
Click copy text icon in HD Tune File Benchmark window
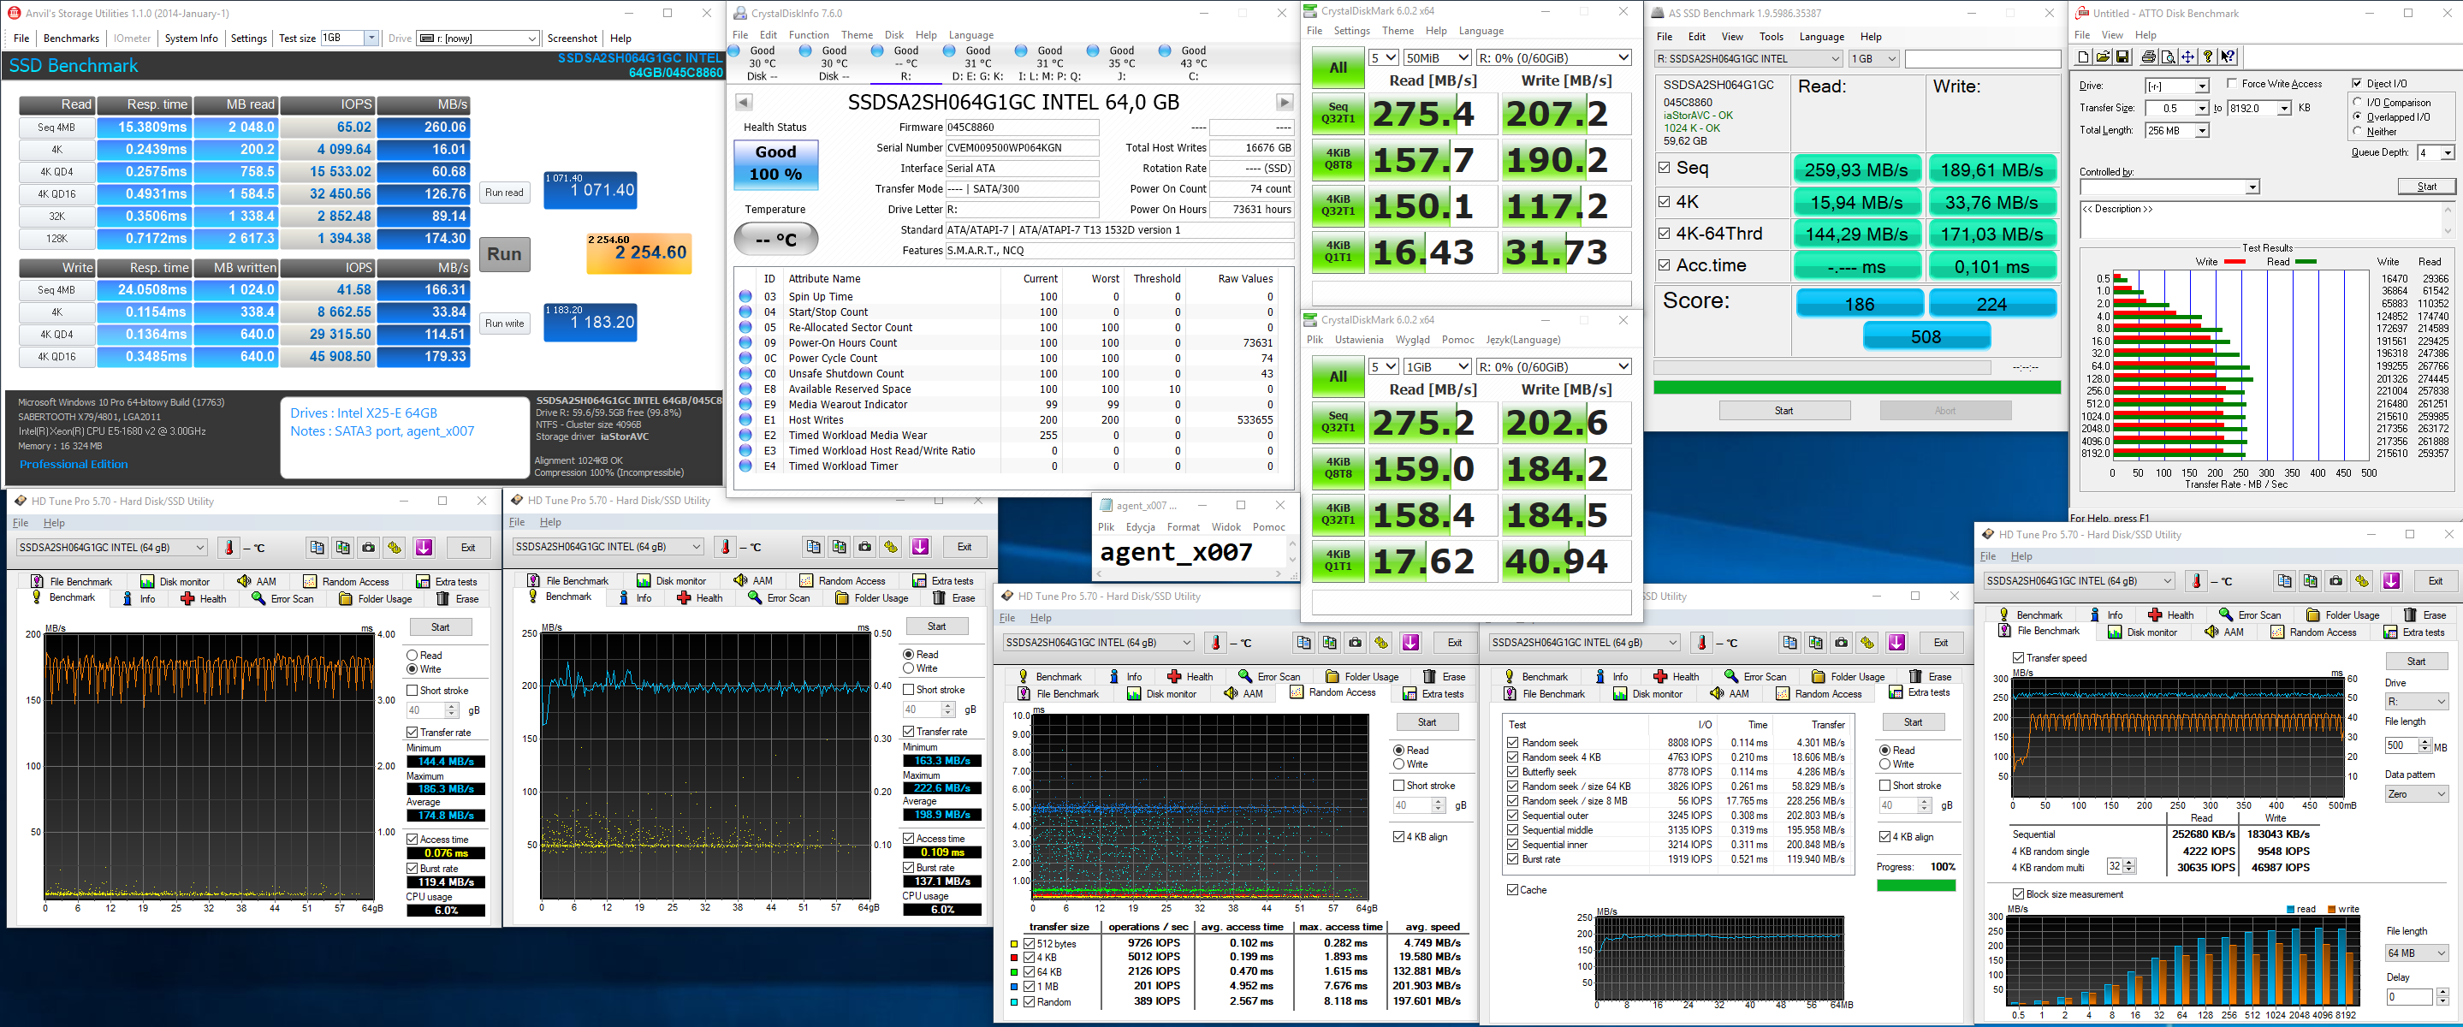tap(2284, 580)
